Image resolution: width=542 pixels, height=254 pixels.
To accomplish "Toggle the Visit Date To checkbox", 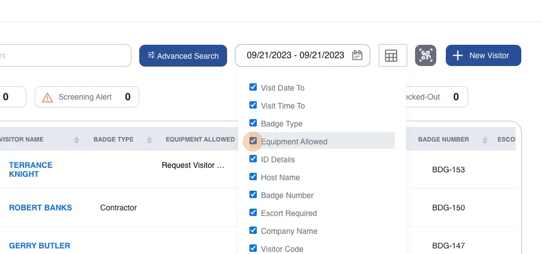I will click(253, 88).
